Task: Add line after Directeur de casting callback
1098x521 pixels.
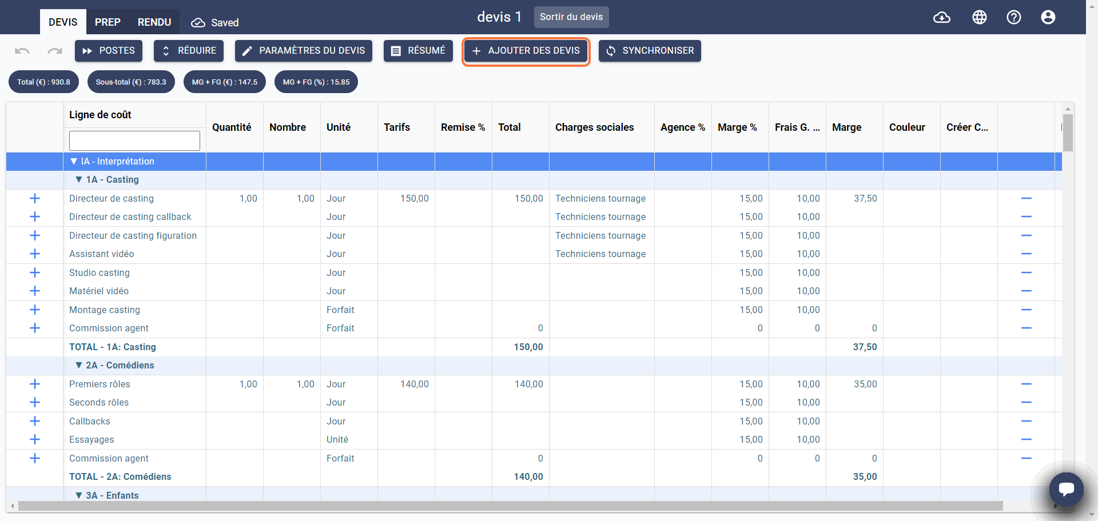Action: (35, 217)
